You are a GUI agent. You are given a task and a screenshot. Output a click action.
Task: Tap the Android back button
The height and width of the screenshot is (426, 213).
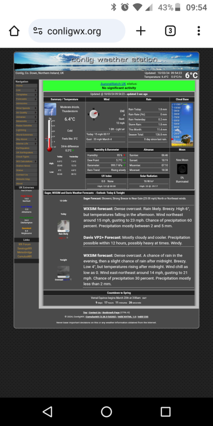48,412
